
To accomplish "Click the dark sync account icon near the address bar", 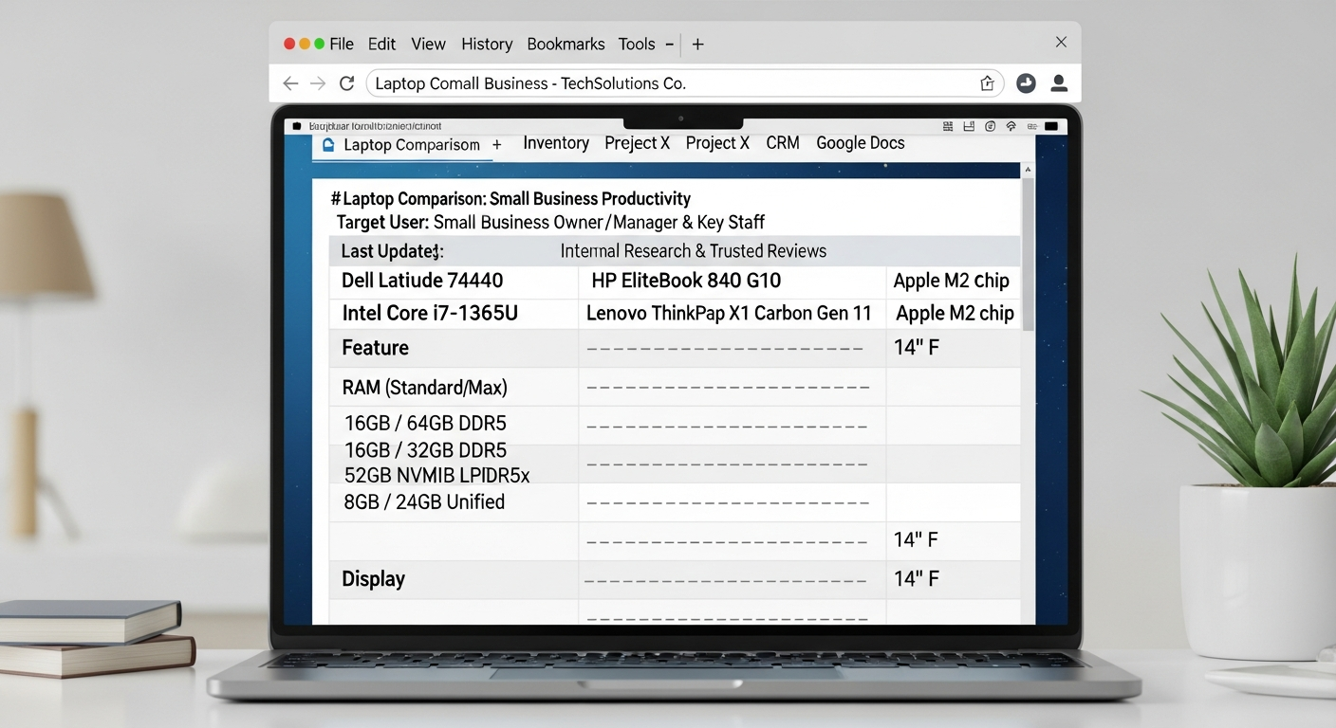I will [x=1026, y=83].
